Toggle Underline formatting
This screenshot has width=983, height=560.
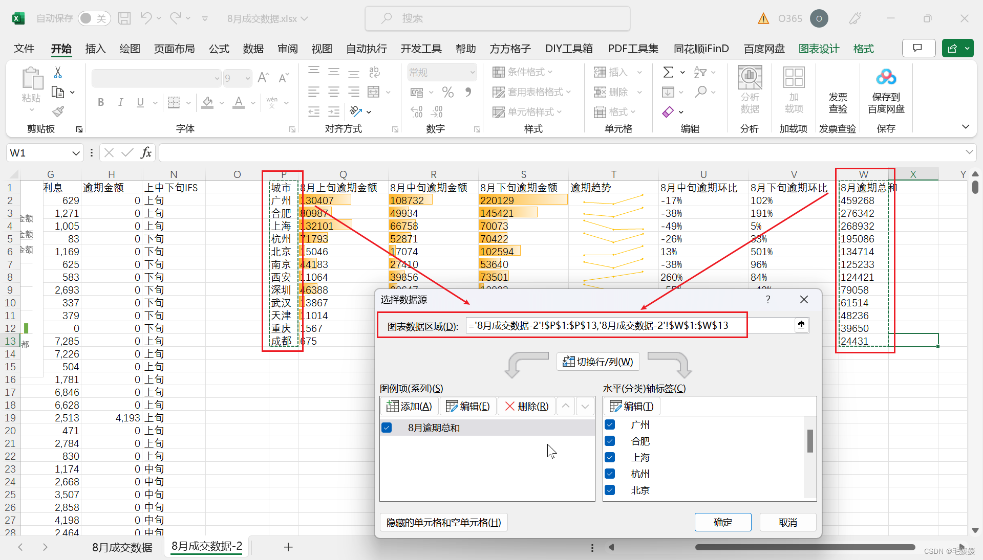pyautogui.click(x=140, y=102)
